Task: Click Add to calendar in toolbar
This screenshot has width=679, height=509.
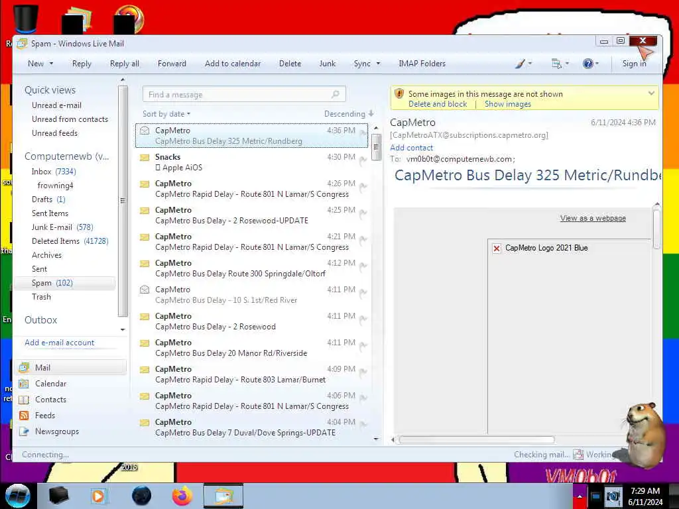Action: (x=233, y=64)
